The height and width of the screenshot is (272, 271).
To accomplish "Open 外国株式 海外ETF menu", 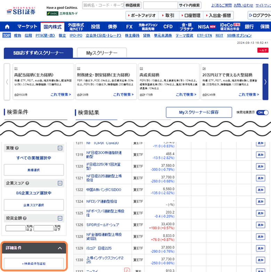I will (76, 27).
